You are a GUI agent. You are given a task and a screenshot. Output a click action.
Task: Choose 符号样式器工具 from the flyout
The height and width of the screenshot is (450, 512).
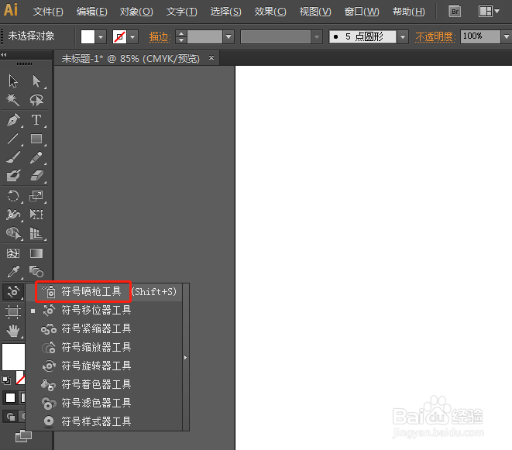point(105,421)
